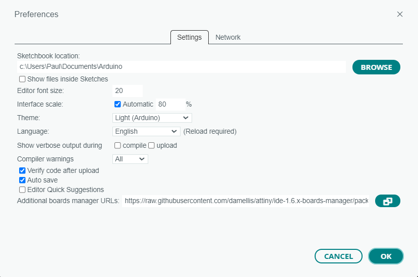Dismiss changes with the CANCEL button
Viewport: 418px width, 277px height.
click(338, 256)
